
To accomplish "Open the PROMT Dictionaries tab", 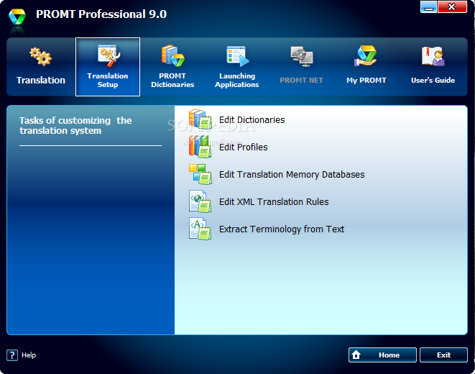I will (172, 67).
